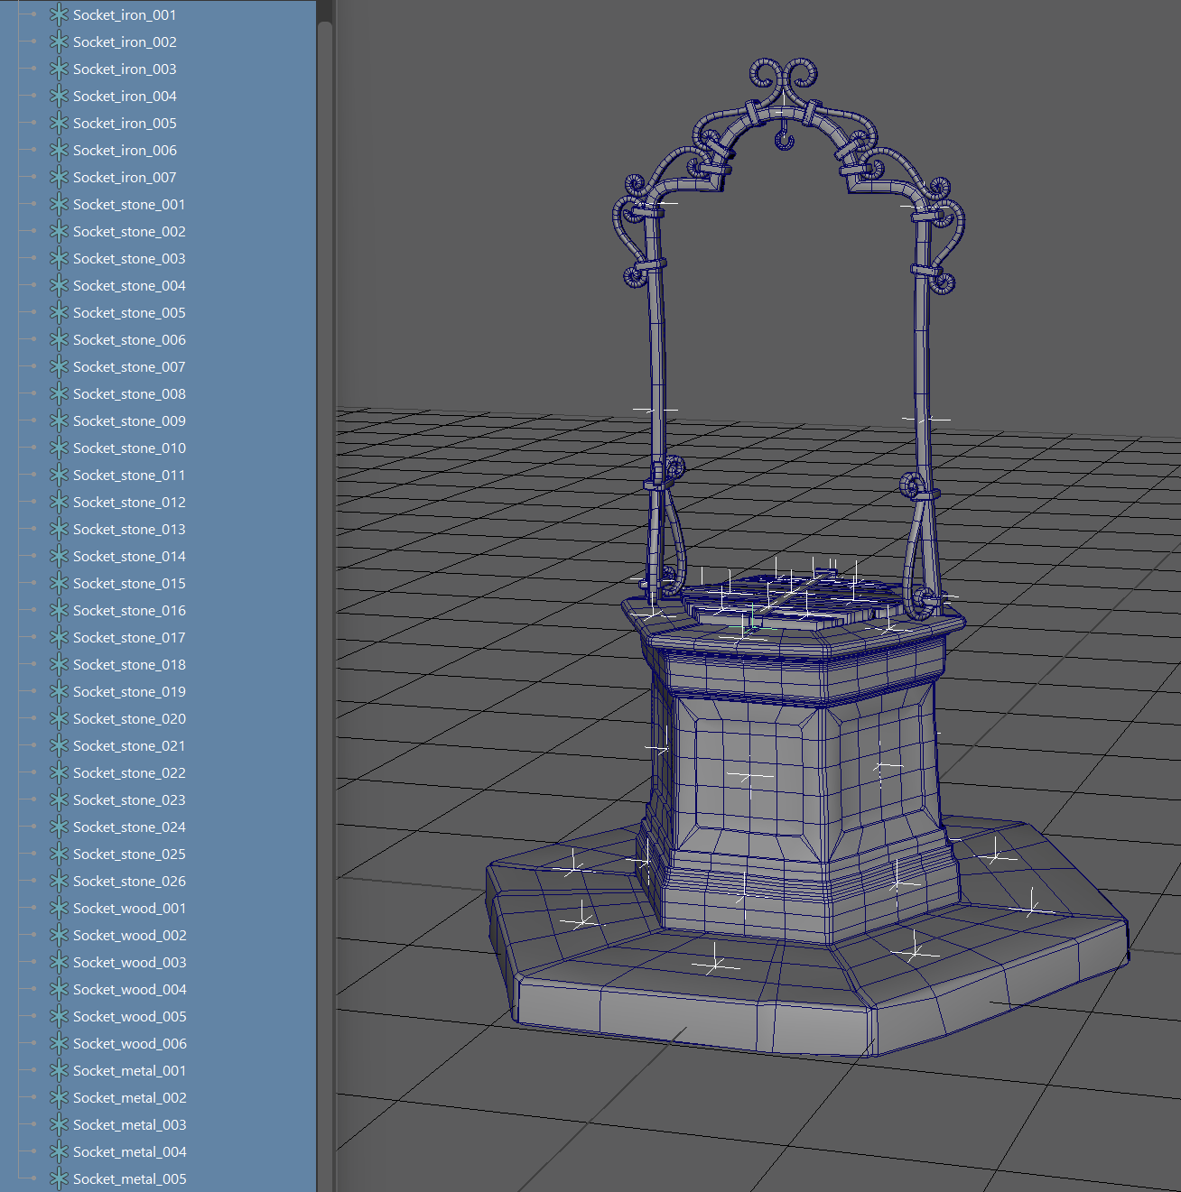Viewport: 1181px width, 1192px height.
Task: Pick the locator icon beside Socket_stone_018
Action: pos(59,664)
